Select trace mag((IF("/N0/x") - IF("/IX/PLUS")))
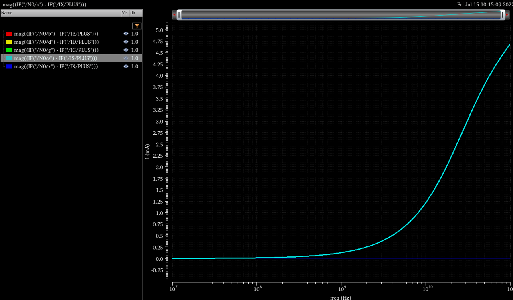Viewport: 513px width, 300px height. point(56,66)
